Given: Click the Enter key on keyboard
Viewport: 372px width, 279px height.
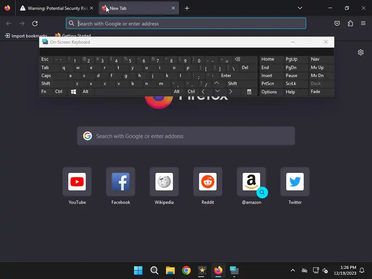Looking at the screenshot, I should pos(238,76).
